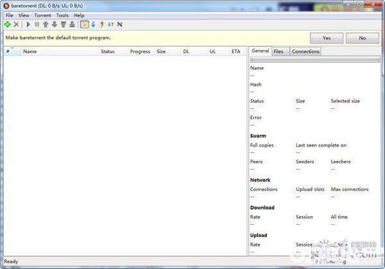Click the torrent progress bar in General tab
The width and height of the screenshot is (385, 269).
[315, 60]
